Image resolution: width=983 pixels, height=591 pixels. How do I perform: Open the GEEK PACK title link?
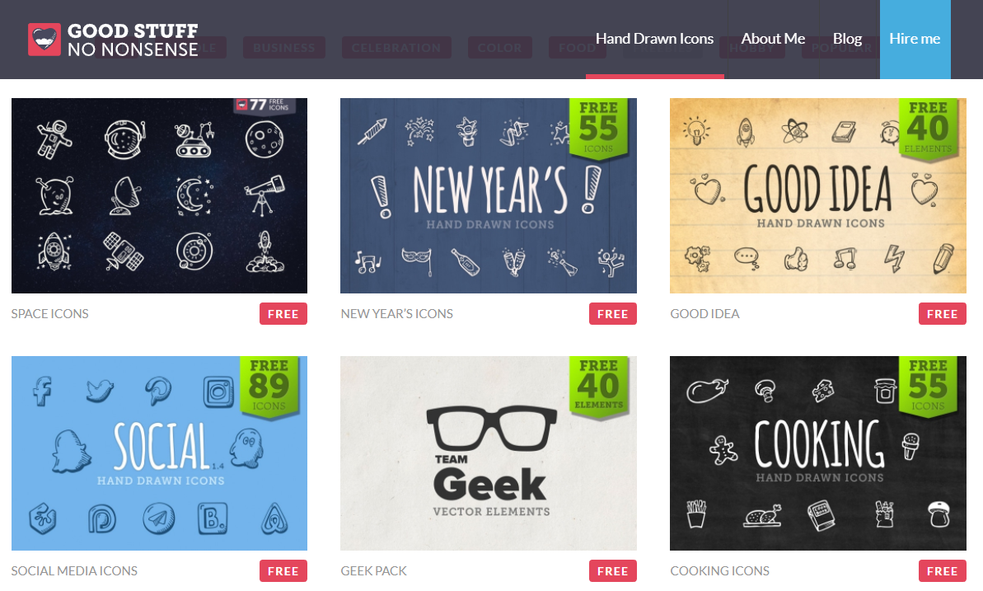tap(373, 571)
